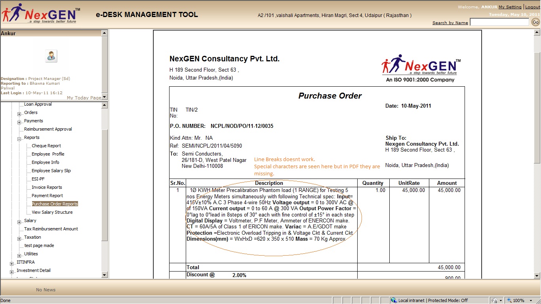Screen dimensions: 541x304
Task: Click the Description column header
Action: pos(269,183)
